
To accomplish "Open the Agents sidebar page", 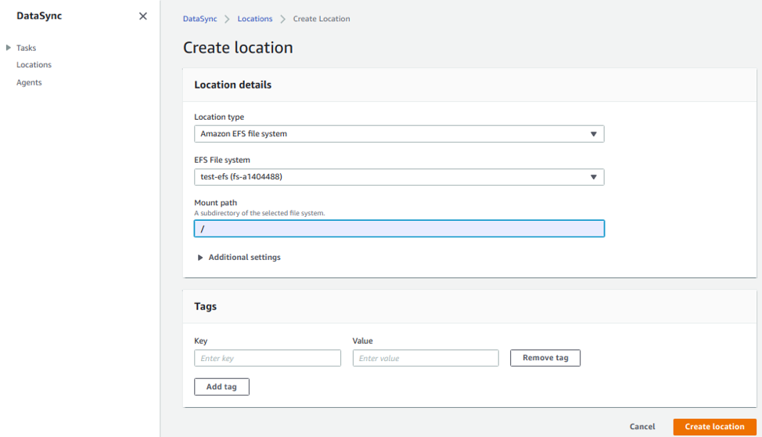I will point(29,82).
